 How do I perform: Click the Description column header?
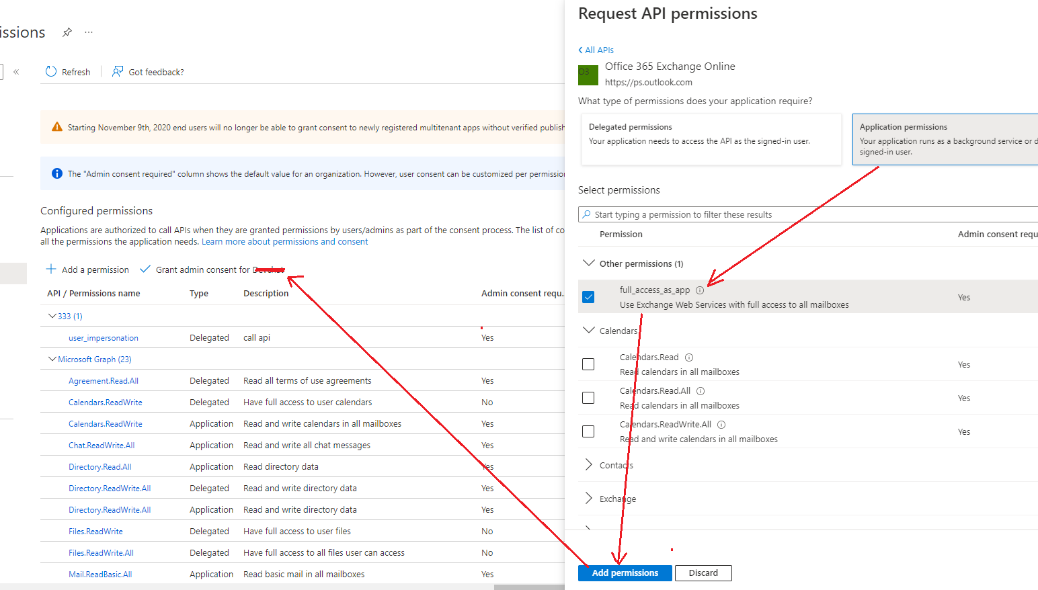pyautogui.click(x=266, y=294)
